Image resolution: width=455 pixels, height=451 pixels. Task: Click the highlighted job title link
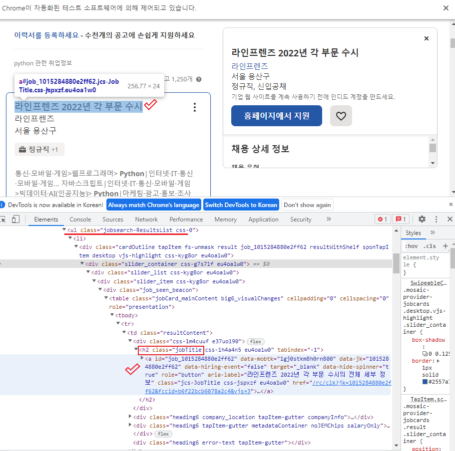pyautogui.click(x=78, y=107)
